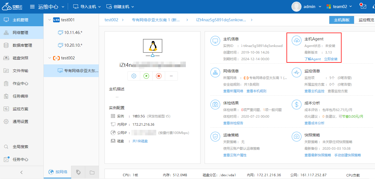
Task: Click the admin user avatar
Action: click(296, 7)
